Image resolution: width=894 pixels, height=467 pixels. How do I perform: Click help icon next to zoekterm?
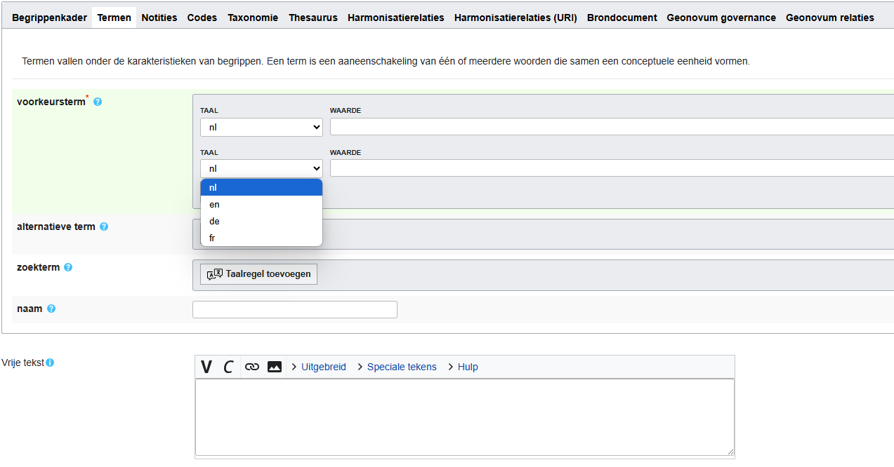point(68,267)
